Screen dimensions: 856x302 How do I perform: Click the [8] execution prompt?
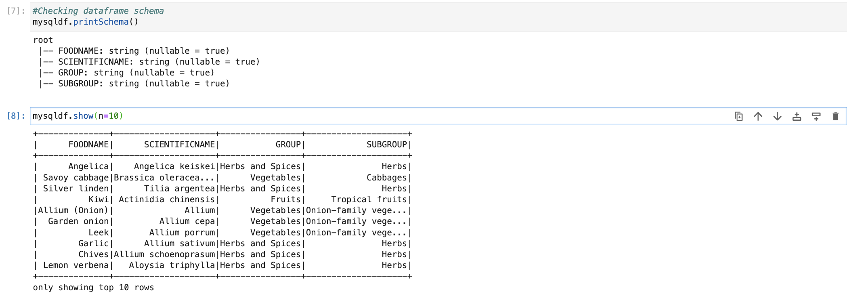16,116
